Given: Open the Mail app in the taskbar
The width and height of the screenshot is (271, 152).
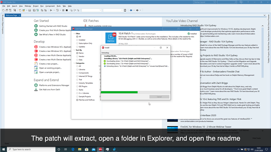Looking at the screenshot, I should pyautogui.click(x=94, y=149).
